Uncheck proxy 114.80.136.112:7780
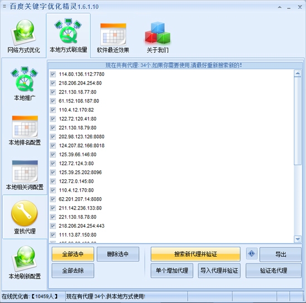 53,74
